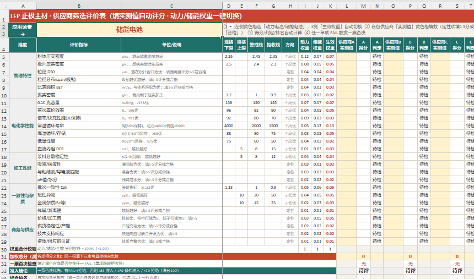The image size is (474, 279).
Task: Click the 4000 spec lower limit value
Action: 229,126
